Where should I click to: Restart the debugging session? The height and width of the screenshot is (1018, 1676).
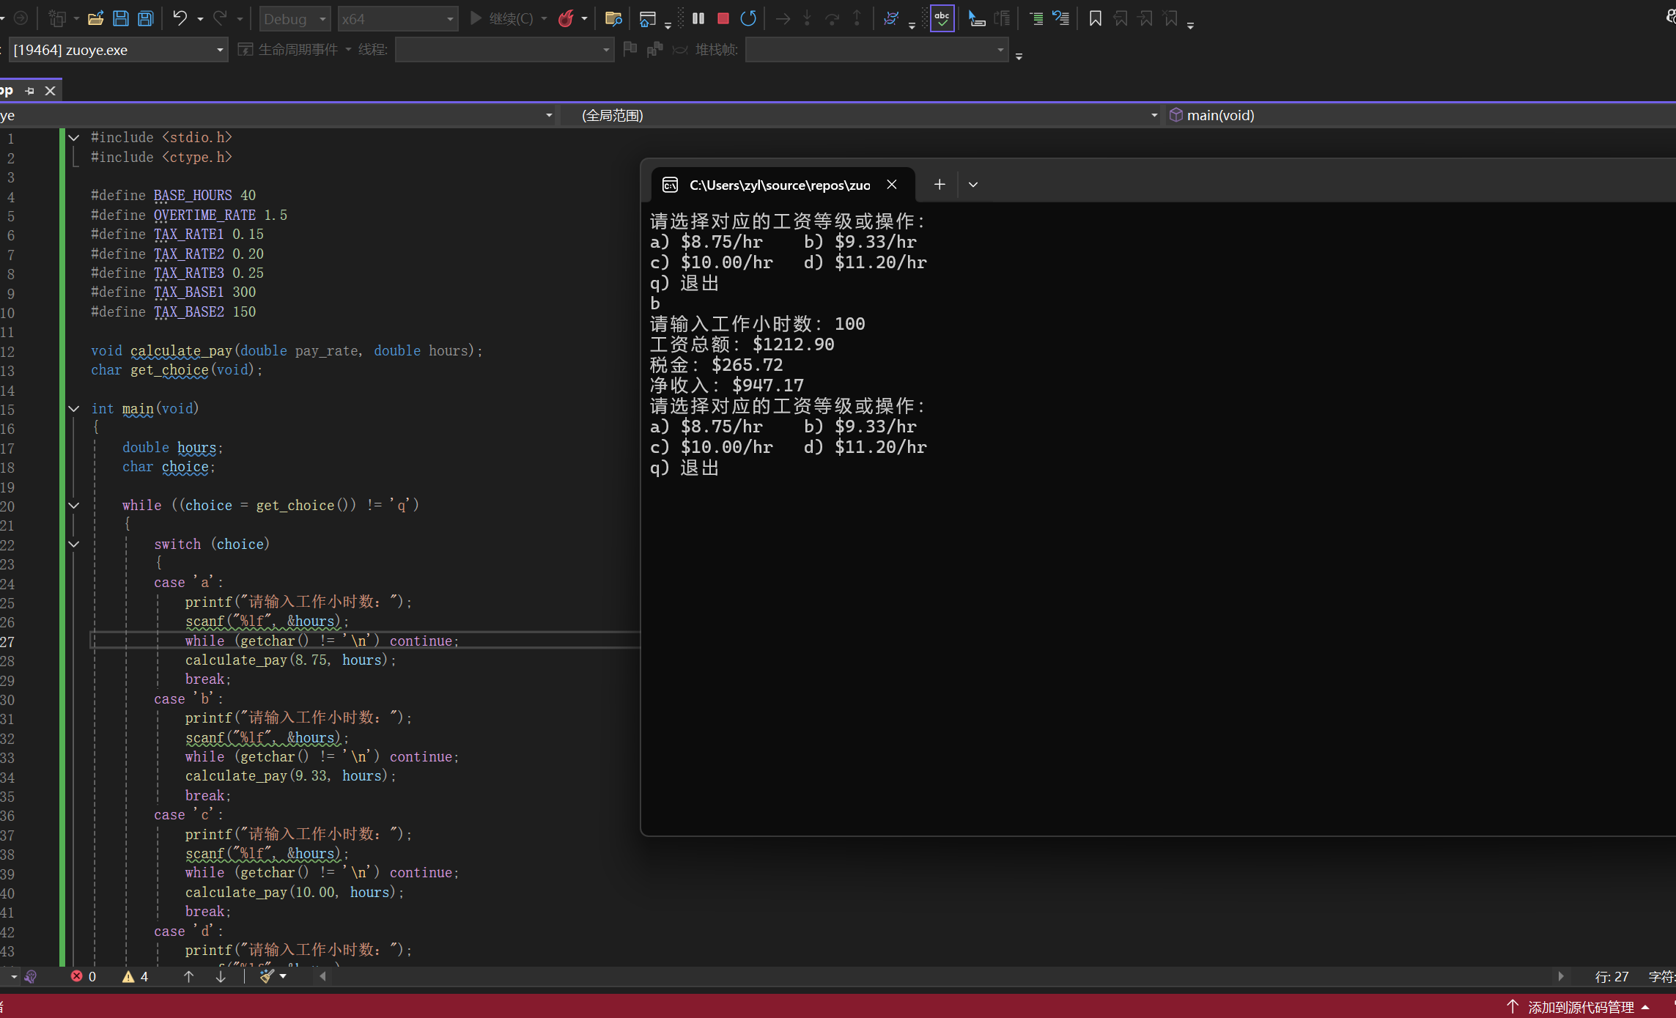pyautogui.click(x=747, y=18)
